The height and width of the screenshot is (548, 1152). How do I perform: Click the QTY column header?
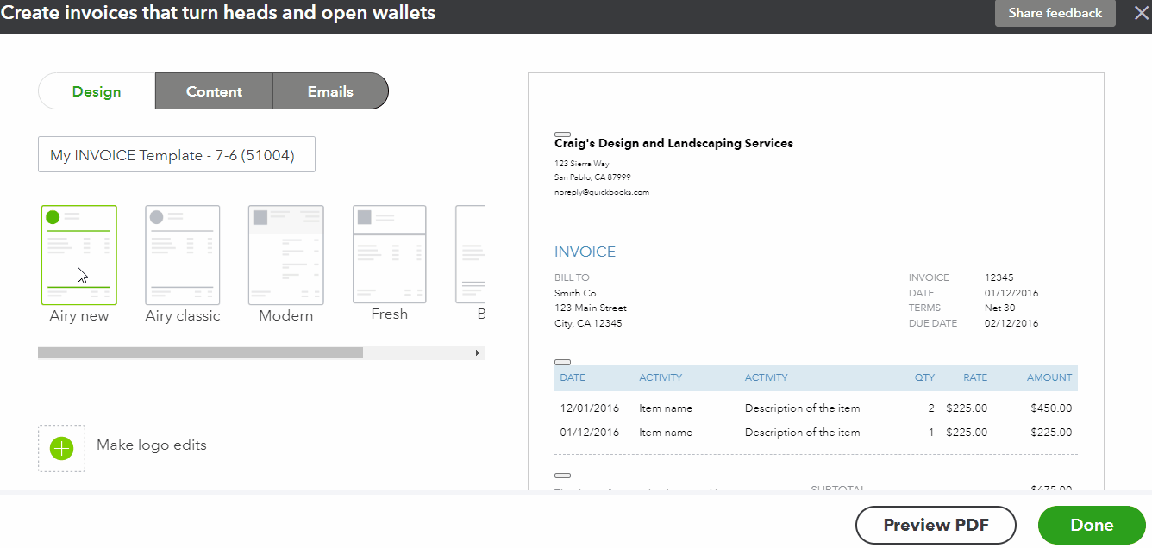[x=924, y=377]
